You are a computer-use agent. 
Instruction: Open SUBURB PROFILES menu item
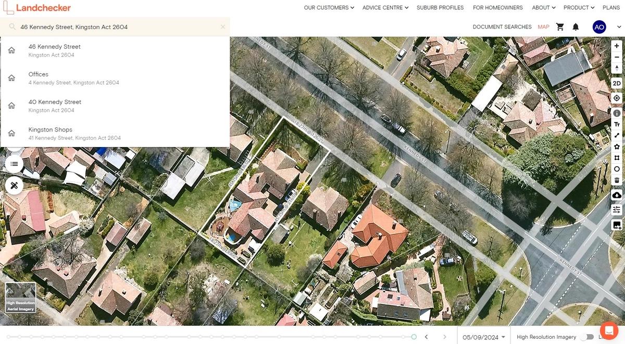click(x=440, y=7)
